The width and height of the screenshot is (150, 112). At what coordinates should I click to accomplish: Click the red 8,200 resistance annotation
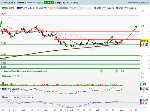[57, 38]
